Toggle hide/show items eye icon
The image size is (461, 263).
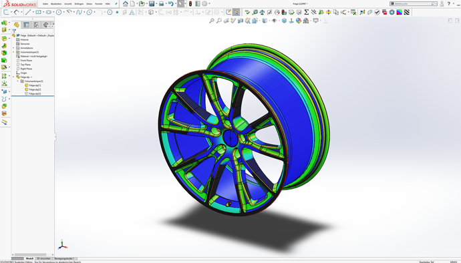pyautogui.click(x=274, y=21)
